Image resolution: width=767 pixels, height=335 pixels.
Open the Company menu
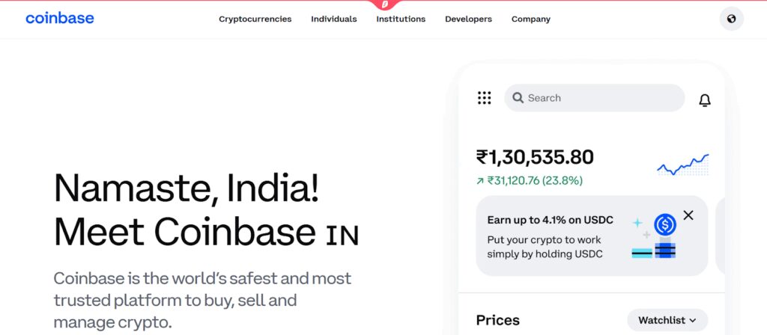point(530,19)
